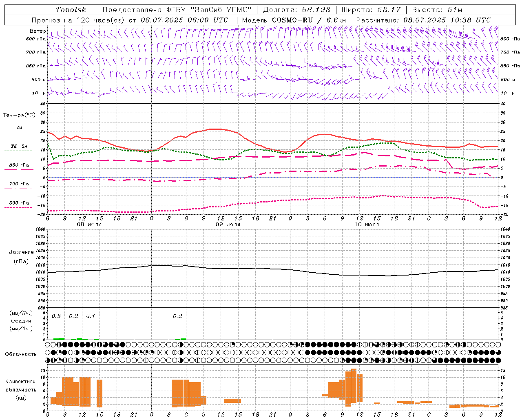This screenshot has width=522, height=418.
Task: Click the 'Облачность' cloud cover label
Action: pyautogui.click(x=21, y=354)
